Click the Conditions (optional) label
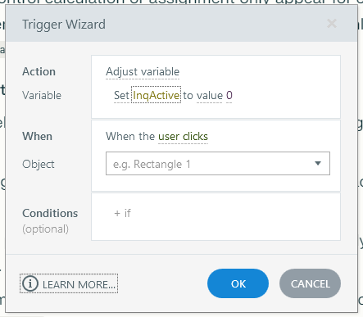 [50, 221]
